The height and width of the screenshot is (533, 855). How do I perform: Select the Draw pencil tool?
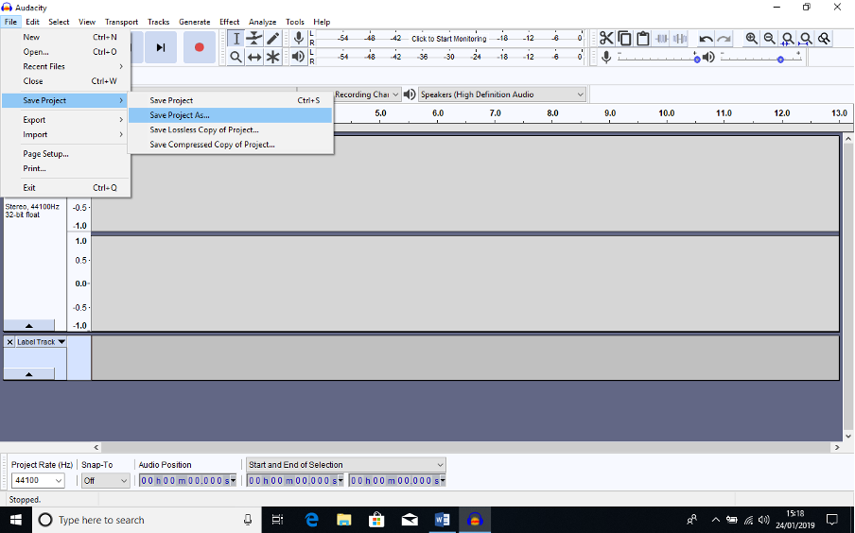tap(272, 38)
